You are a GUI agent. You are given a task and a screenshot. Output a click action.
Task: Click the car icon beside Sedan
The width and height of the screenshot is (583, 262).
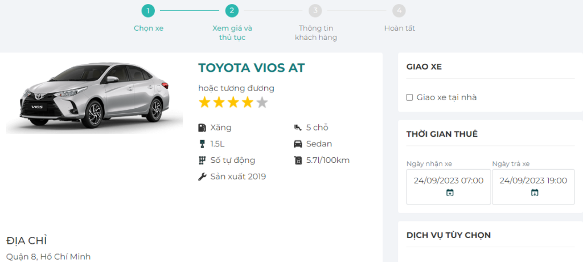click(298, 144)
